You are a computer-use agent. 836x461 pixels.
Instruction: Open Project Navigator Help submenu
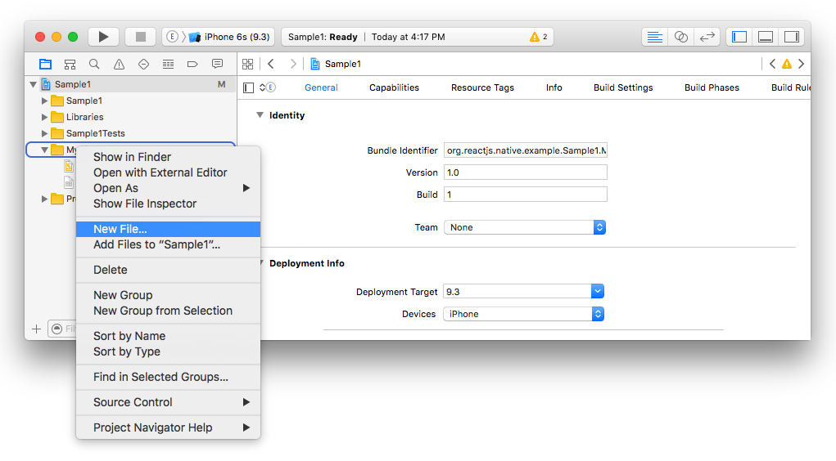click(x=168, y=427)
